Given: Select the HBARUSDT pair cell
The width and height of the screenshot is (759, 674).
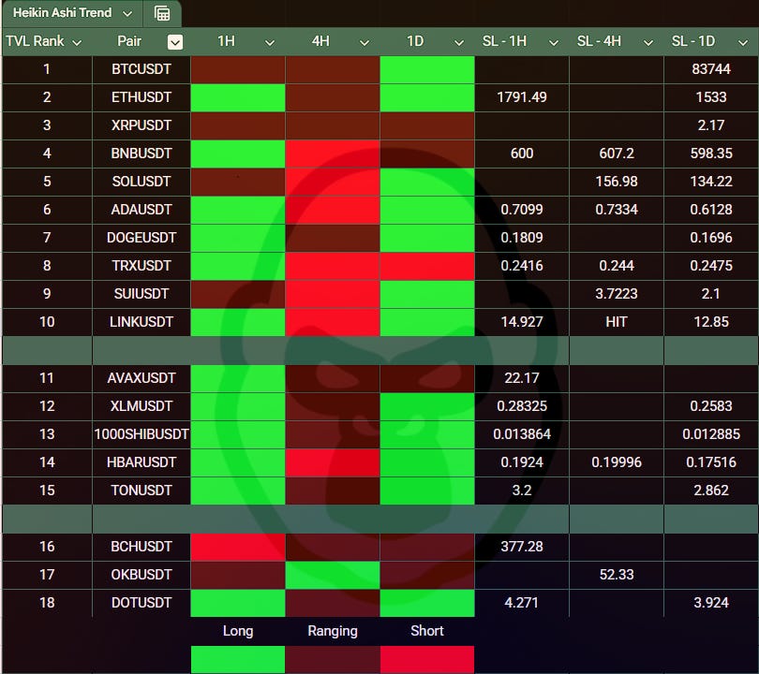Looking at the screenshot, I should tap(141, 462).
